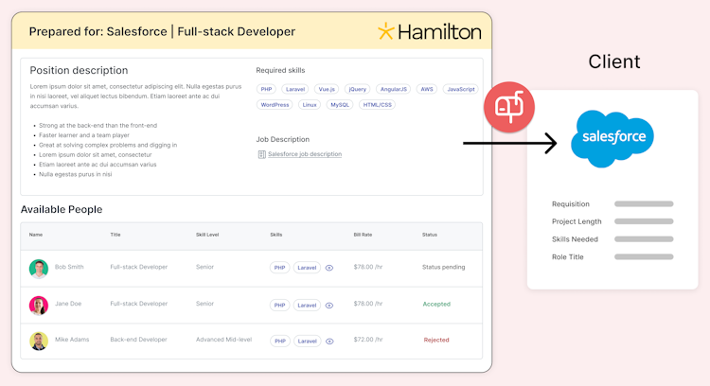Screen dimensions: 710x386
Task: Click the jQuery skill tag
Action: (357, 89)
